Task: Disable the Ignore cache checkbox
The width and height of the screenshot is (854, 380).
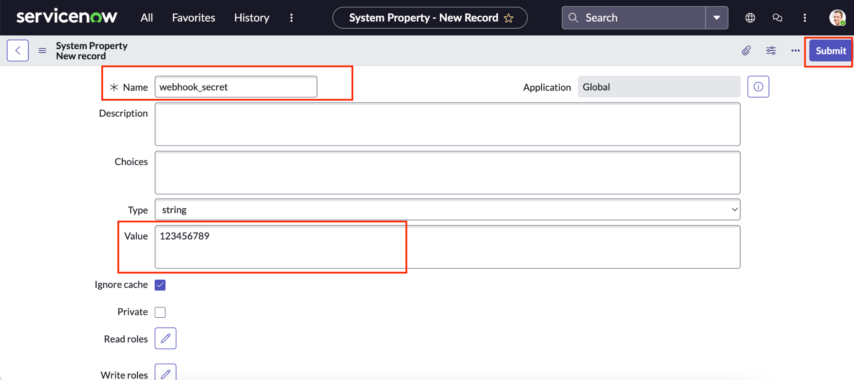Action: click(160, 285)
